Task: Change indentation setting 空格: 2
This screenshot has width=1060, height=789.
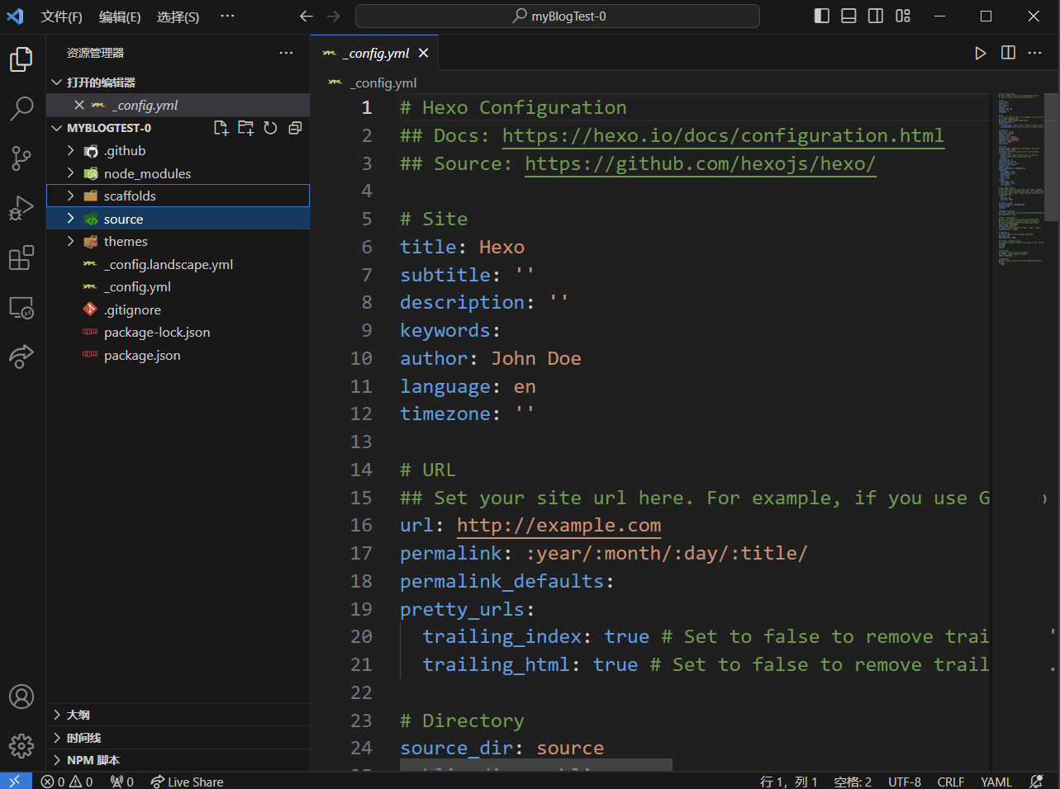Action: coord(853,782)
